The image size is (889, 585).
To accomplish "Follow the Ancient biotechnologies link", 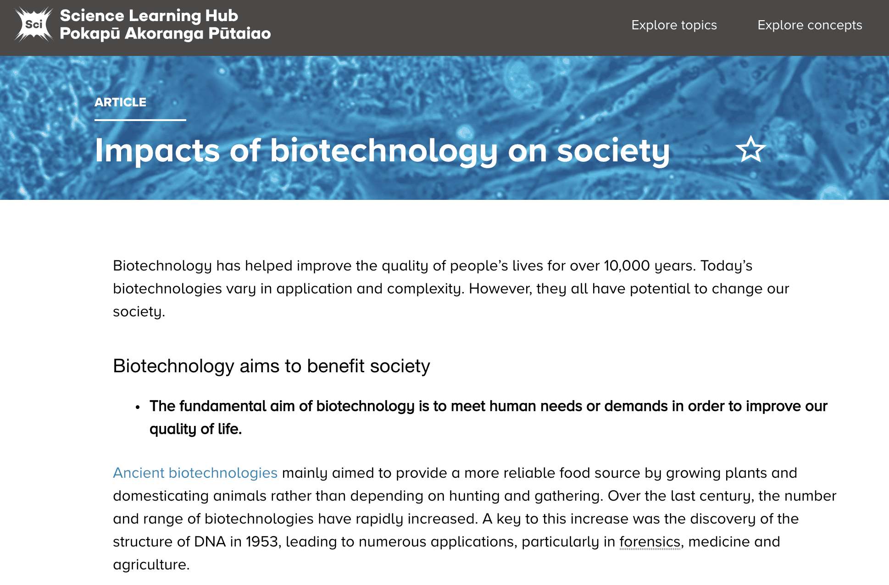I will (x=195, y=473).
